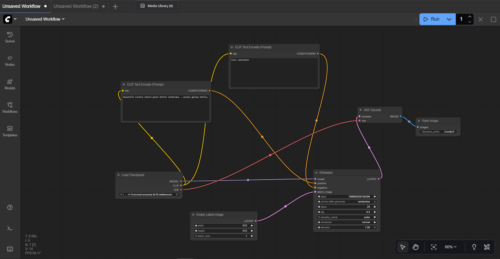Select the pan (hand) tool
The width and height of the screenshot is (500, 259).
(416, 247)
